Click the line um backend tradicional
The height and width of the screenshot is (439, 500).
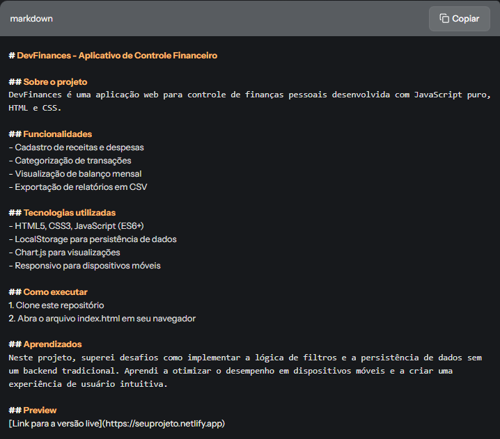point(231,371)
